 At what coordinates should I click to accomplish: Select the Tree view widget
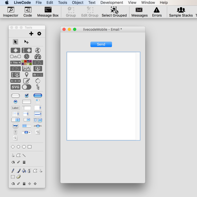(x=38, y=87)
